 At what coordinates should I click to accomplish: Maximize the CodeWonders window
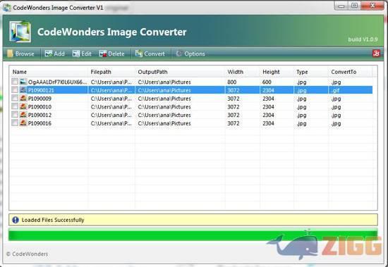click(355, 6)
